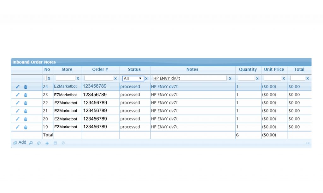Click the magnifier search icon in footer

coord(31,143)
